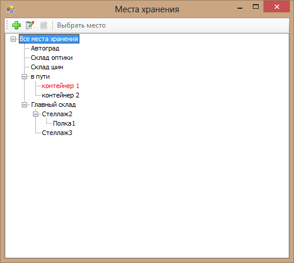Collapse the Стеллаж2 tree node
The height and width of the screenshot is (263, 294).
click(x=35, y=114)
